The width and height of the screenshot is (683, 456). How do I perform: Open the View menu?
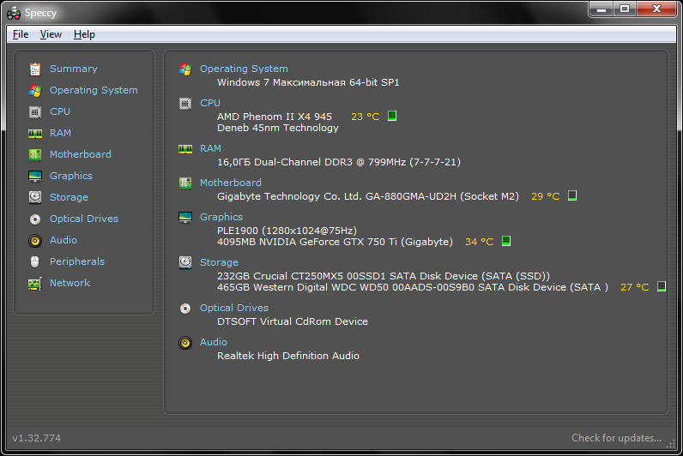pos(51,34)
